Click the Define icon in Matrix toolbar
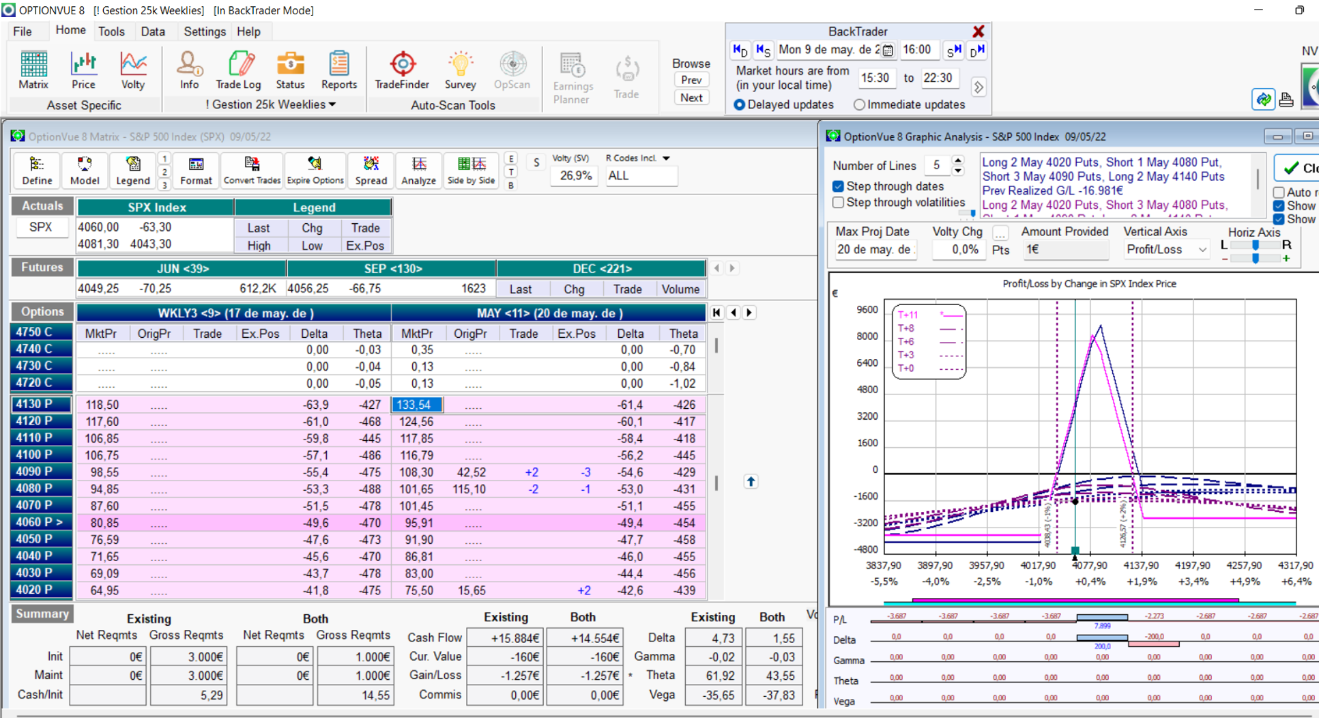 coord(37,171)
